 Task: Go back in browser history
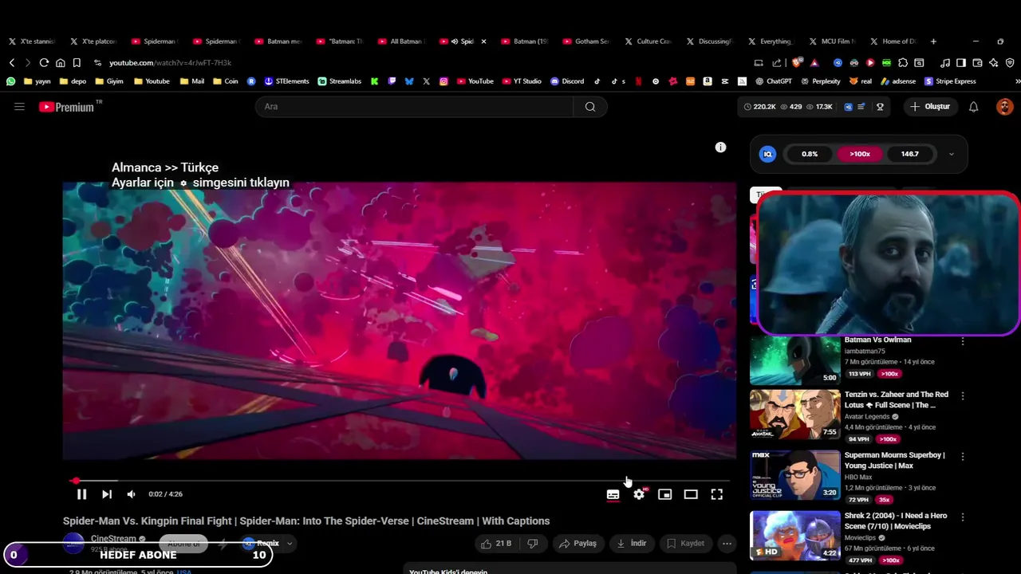point(12,62)
